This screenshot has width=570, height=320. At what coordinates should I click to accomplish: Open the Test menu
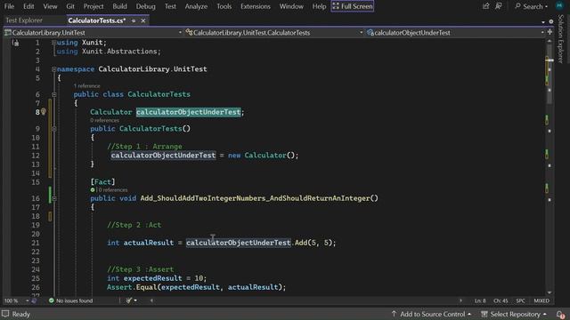170,6
